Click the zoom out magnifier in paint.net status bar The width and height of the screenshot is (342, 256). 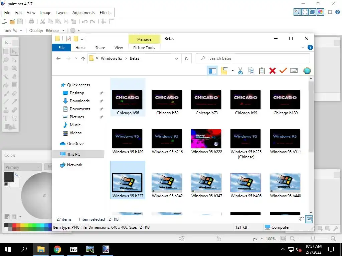click(x=293, y=239)
